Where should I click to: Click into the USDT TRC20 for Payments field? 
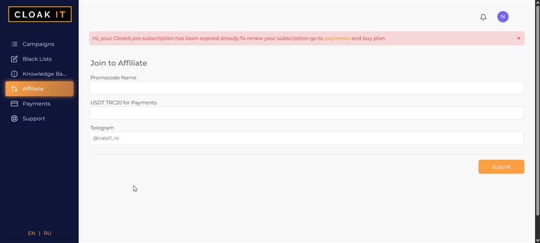tap(307, 113)
